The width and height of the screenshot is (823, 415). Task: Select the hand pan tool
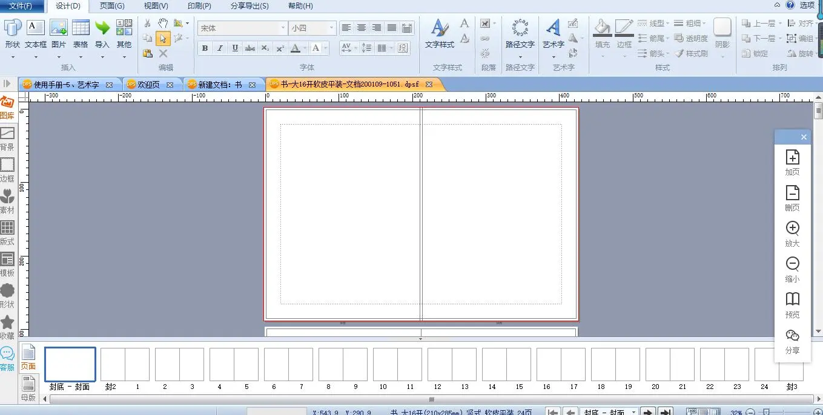point(163,23)
